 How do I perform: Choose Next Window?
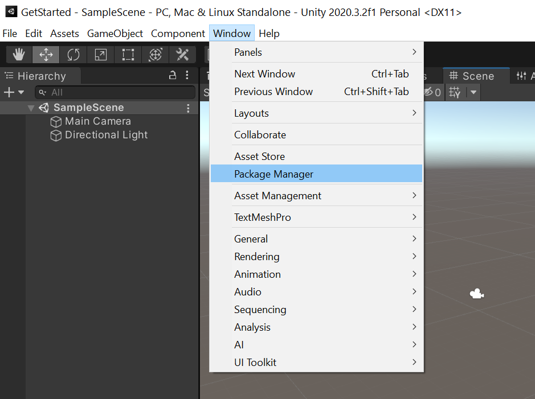click(x=316, y=74)
